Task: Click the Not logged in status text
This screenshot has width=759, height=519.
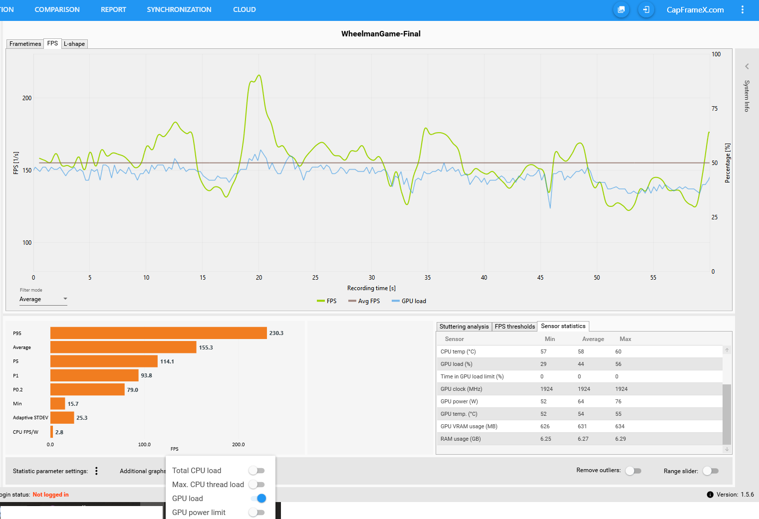Action: click(x=50, y=495)
